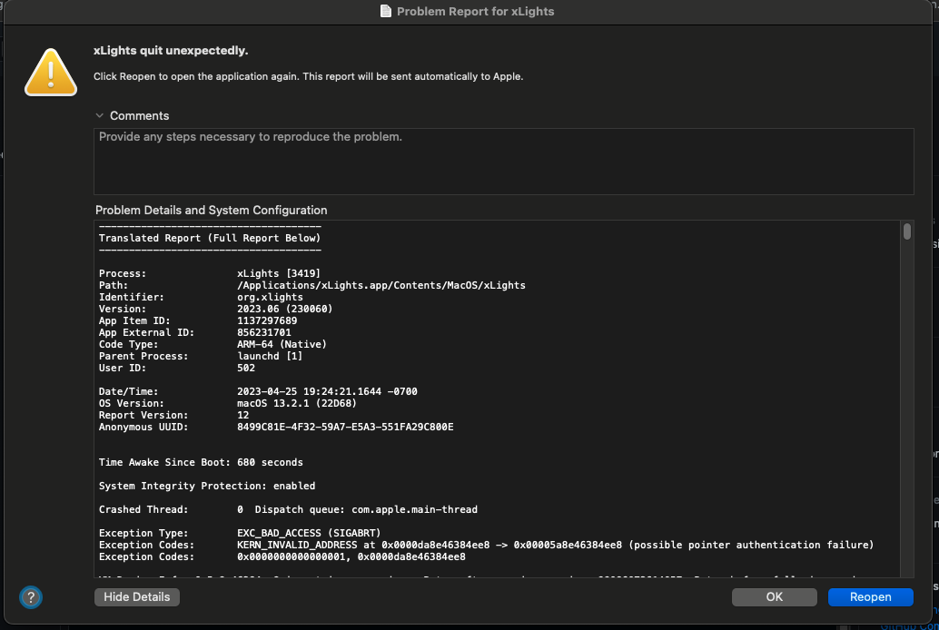Image resolution: width=939 pixels, height=630 pixels.
Task: Dismiss the report with OK
Action: (x=773, y=596)
